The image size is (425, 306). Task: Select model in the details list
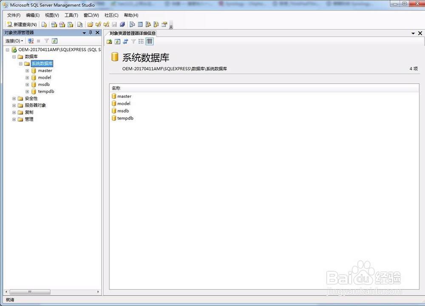(124, 104)
